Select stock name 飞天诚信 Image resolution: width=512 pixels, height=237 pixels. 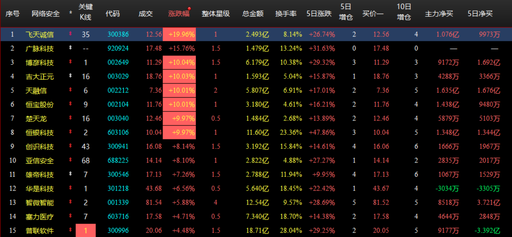(x=39, y=34)
